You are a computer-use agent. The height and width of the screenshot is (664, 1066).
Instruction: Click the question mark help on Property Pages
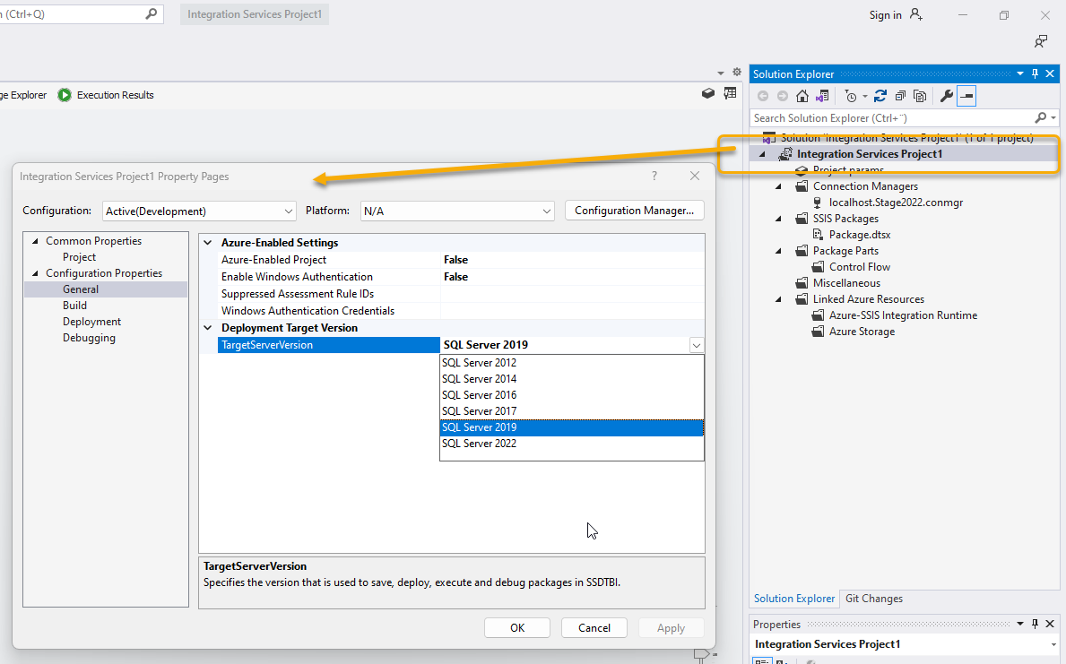654,176
